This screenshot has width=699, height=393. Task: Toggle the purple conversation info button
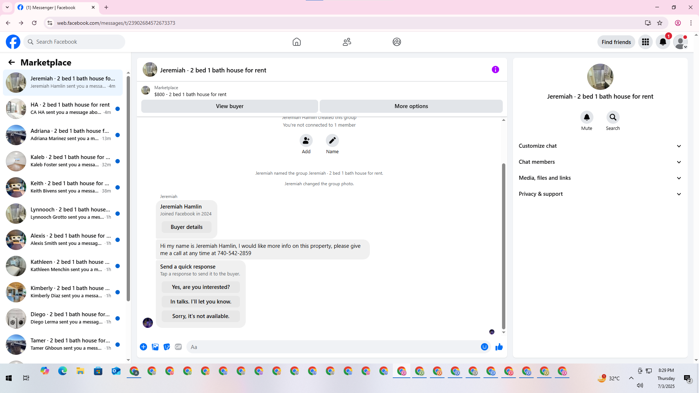point(495,70)
